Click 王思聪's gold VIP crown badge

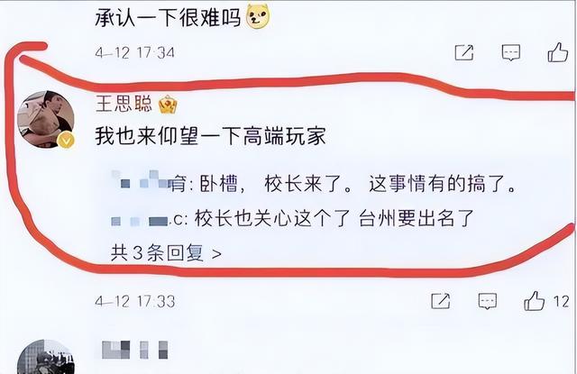click(x=168, y=105)
